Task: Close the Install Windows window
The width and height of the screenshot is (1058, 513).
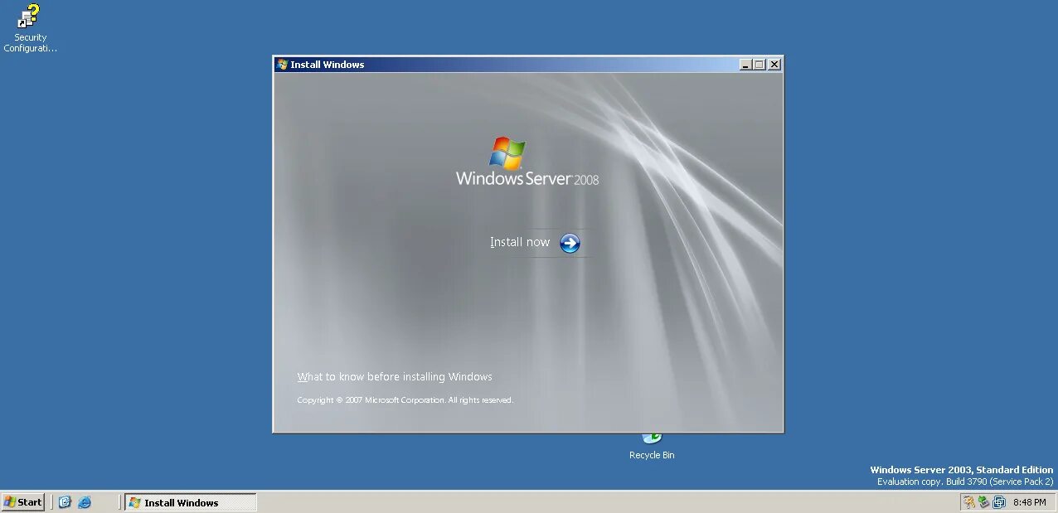Action: pyautogui.click(x=774, y=65)
